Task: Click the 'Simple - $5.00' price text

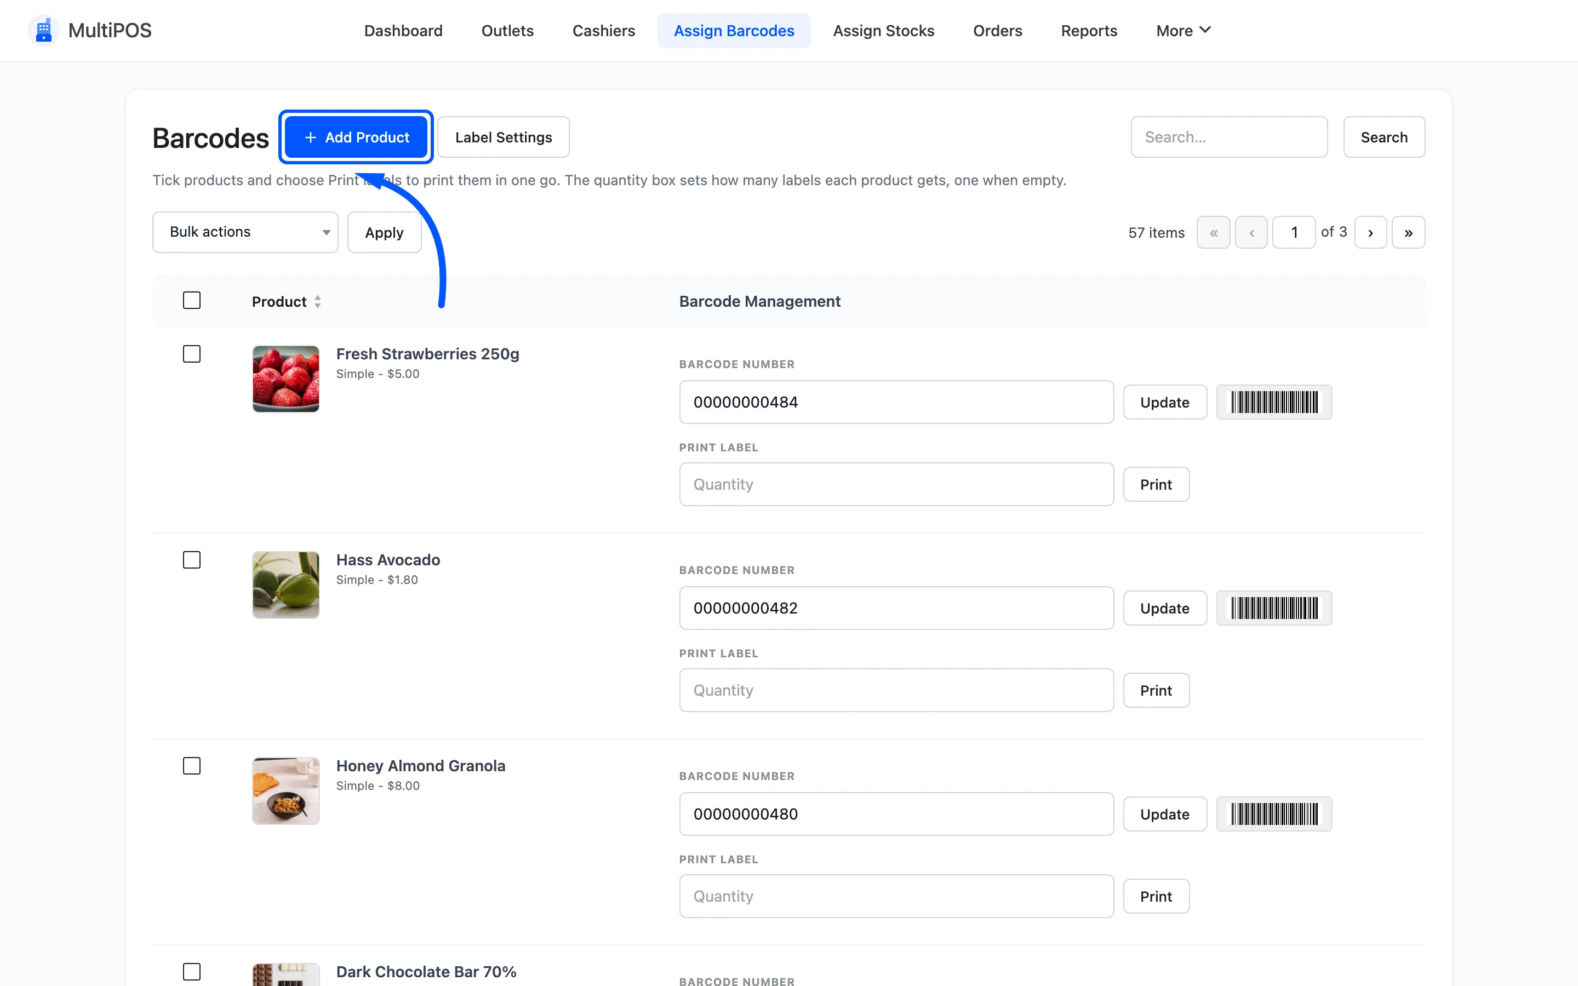Action: click(378, 374)
